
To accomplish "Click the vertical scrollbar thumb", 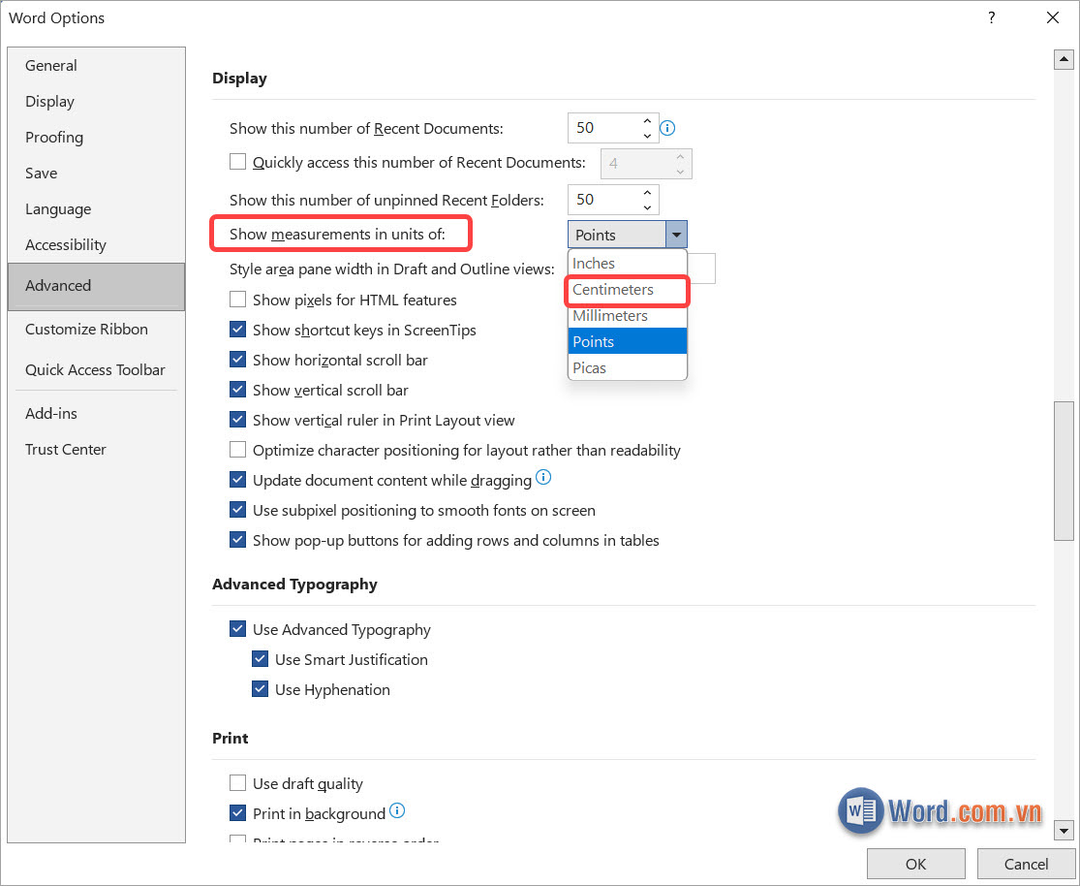I will point(1064,470).
